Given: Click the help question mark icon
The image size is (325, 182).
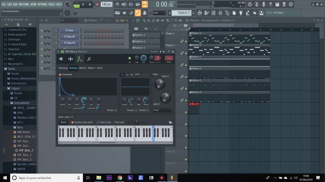Looking at the screenshot, I should tap(270, 4).
